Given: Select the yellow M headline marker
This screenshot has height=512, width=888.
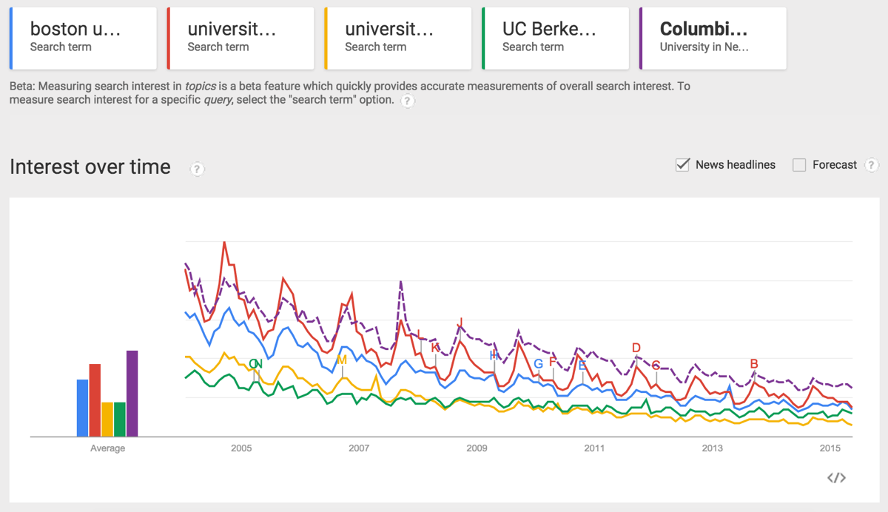Looking at the screenshot, I should [x=341, y=360].
